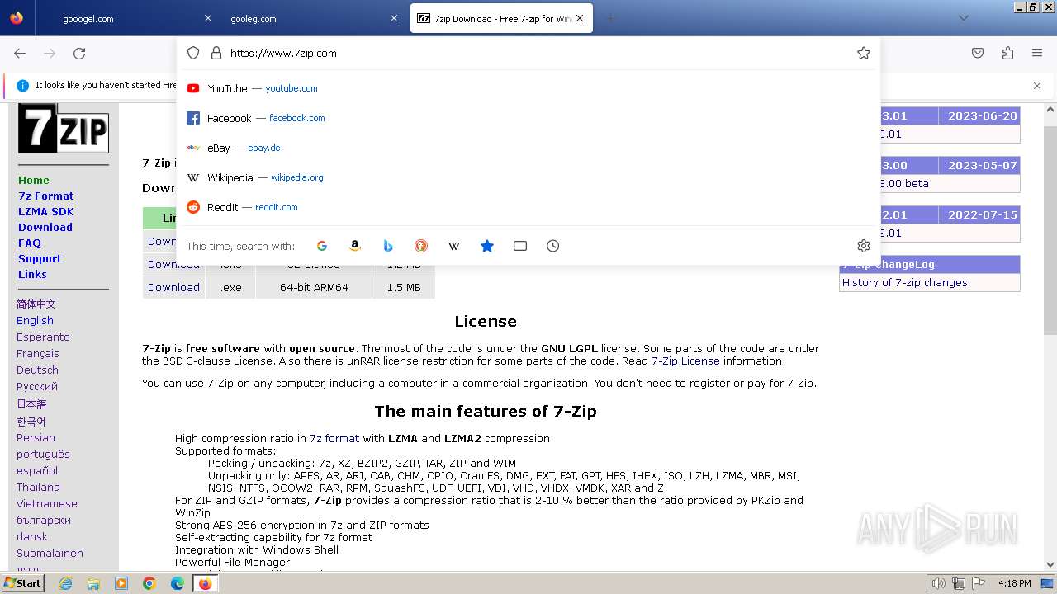Choose the YouTube suggestion

click(x=528, y=88)
